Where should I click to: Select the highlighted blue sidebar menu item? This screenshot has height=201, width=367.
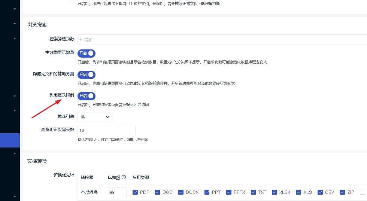(x=10, y=140)
